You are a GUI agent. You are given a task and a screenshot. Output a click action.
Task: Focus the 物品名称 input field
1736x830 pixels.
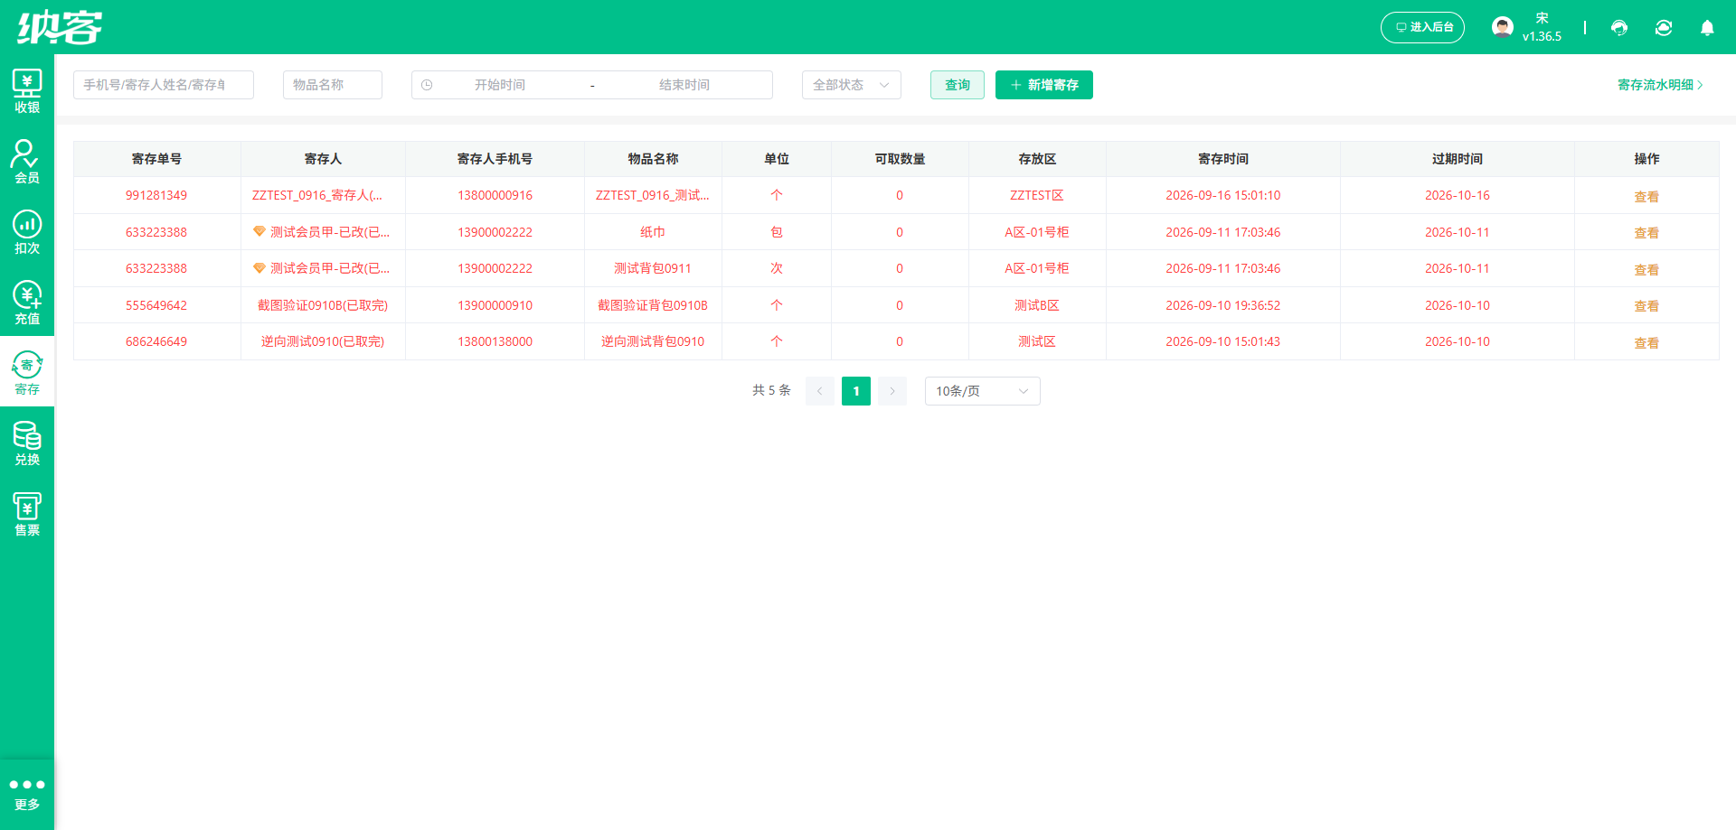(x=333, y=85)
